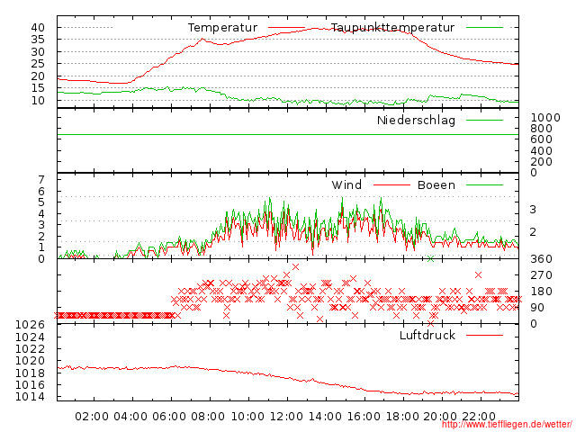Click the 25 temperature axis value

(x=38, y=64)
